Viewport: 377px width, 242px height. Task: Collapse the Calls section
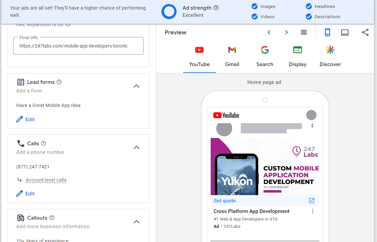pos(136,148)
